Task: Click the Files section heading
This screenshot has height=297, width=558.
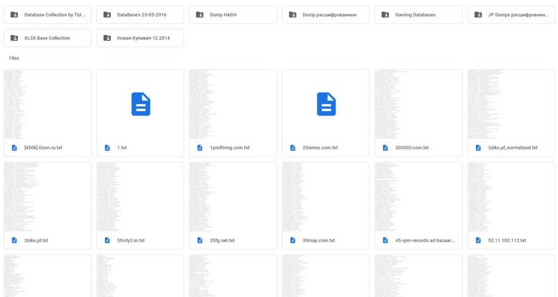Action: 15,58
